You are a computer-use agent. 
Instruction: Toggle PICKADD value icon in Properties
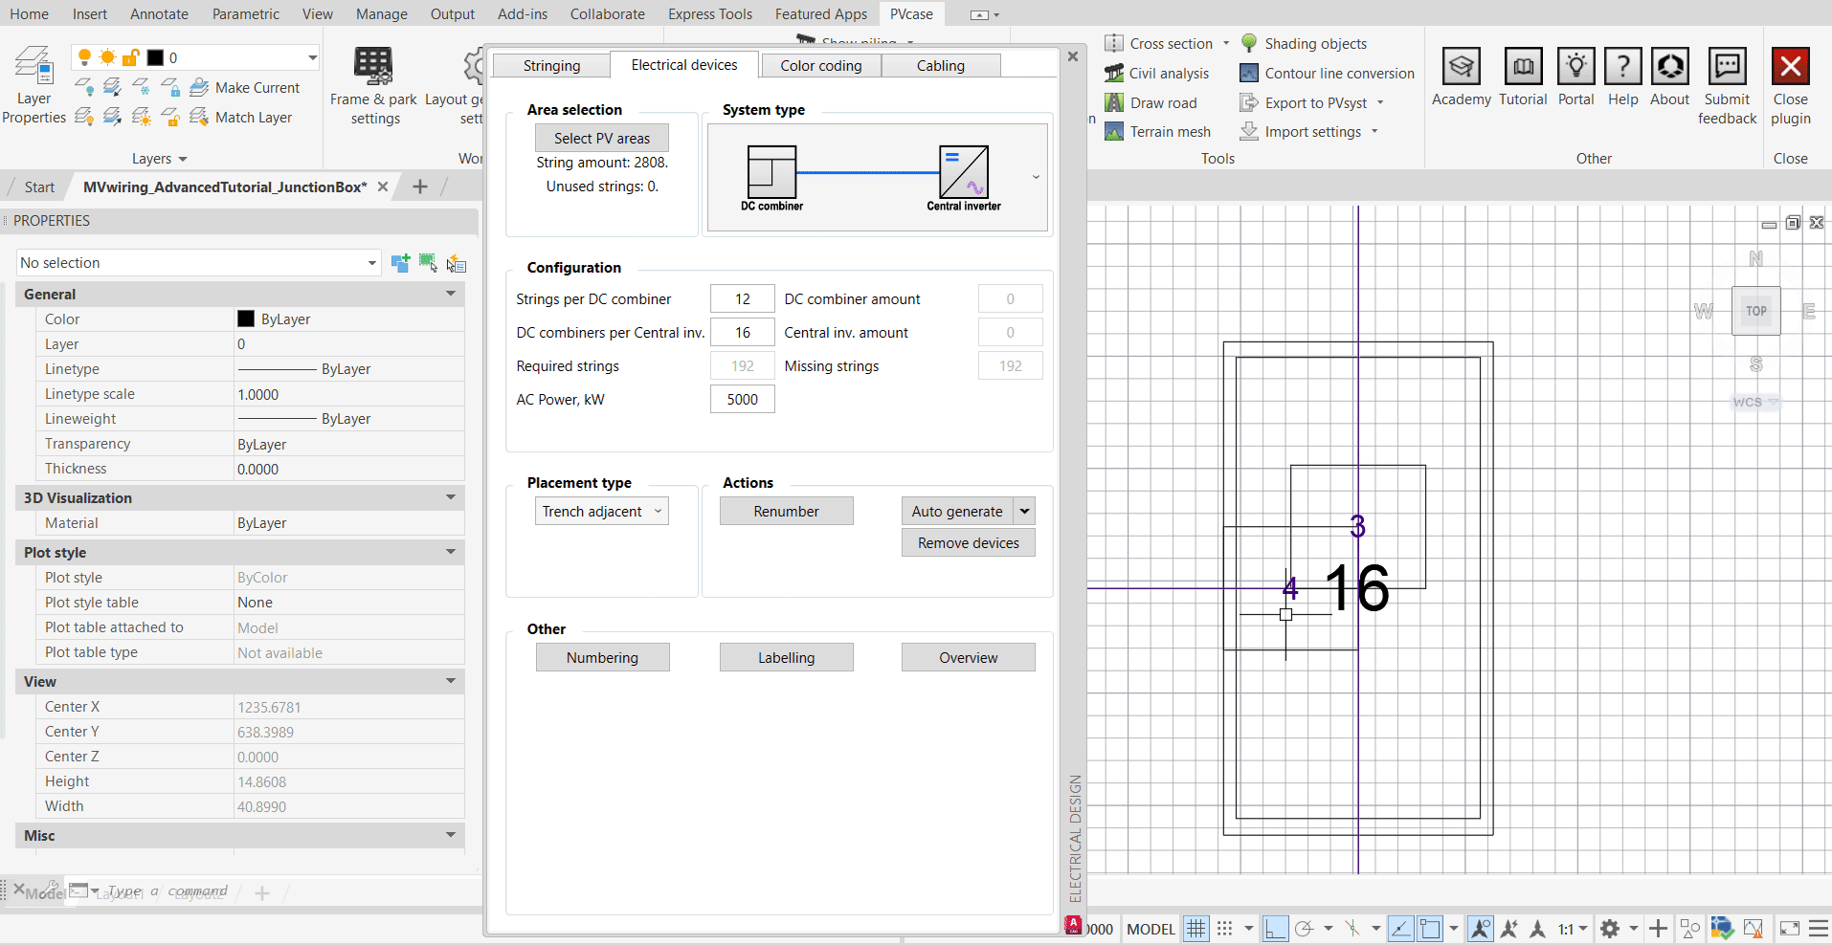click(400, 263)
